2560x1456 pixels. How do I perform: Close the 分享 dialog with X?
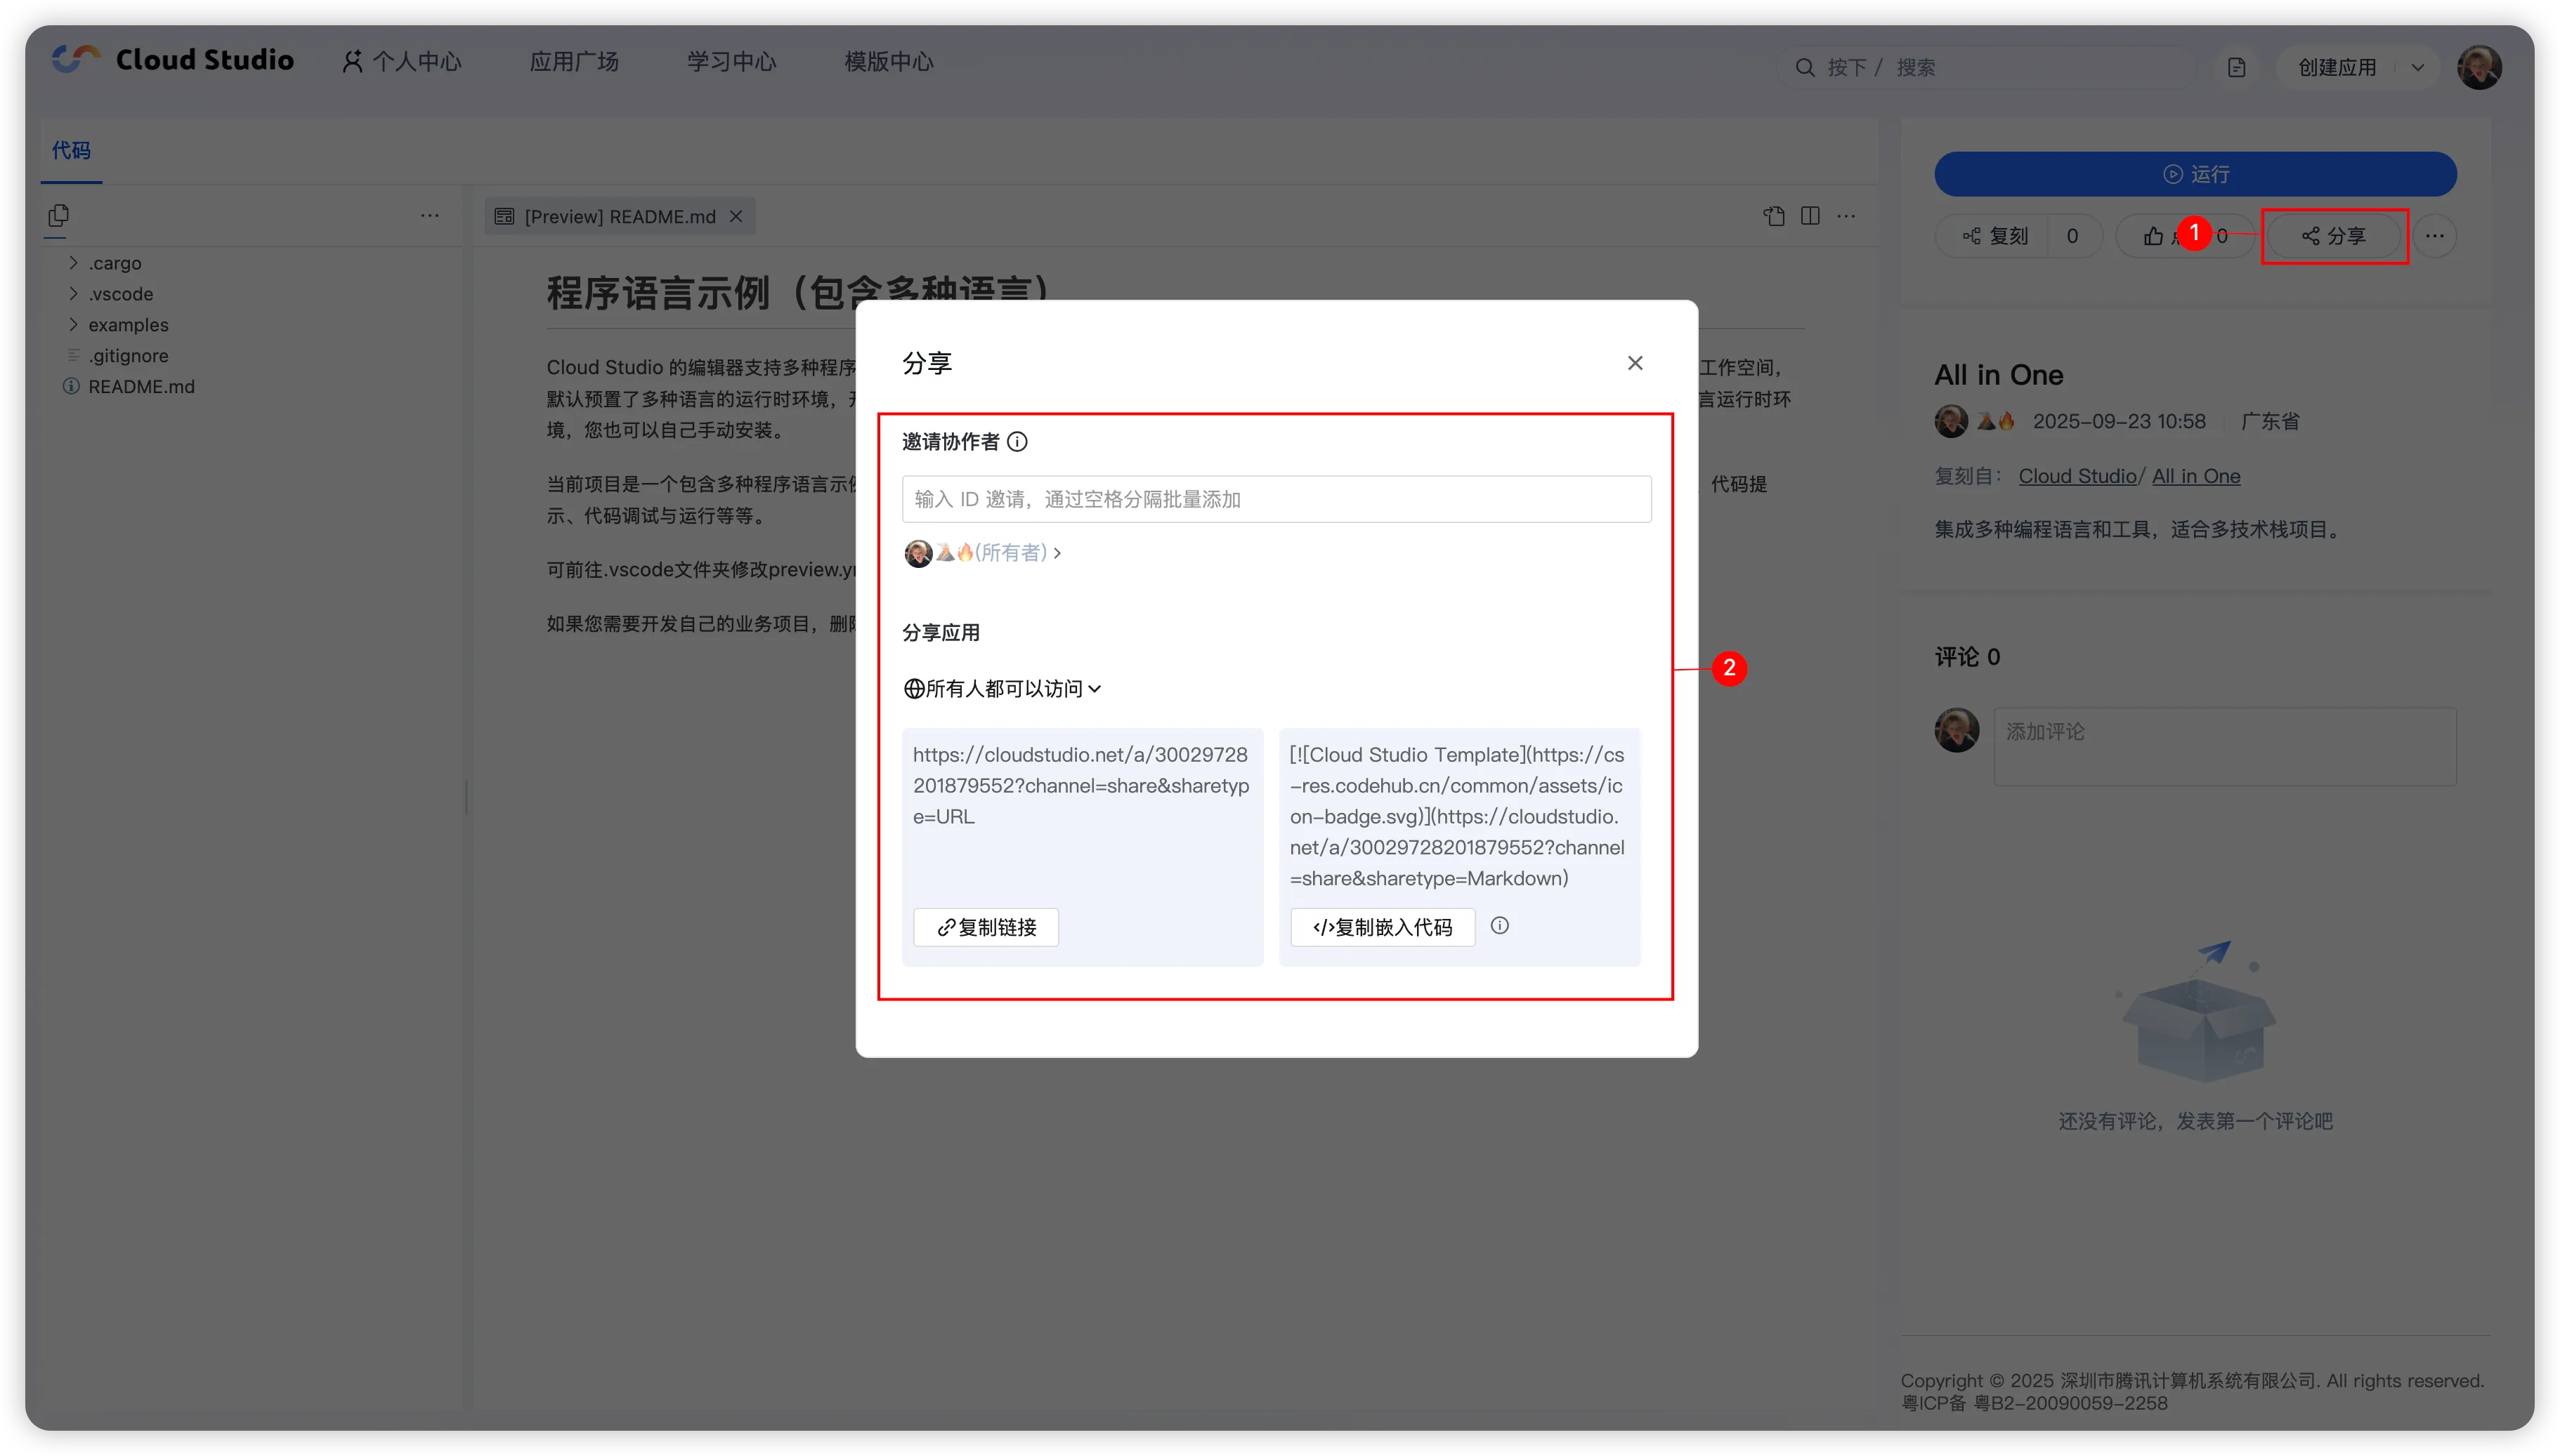1635,363
